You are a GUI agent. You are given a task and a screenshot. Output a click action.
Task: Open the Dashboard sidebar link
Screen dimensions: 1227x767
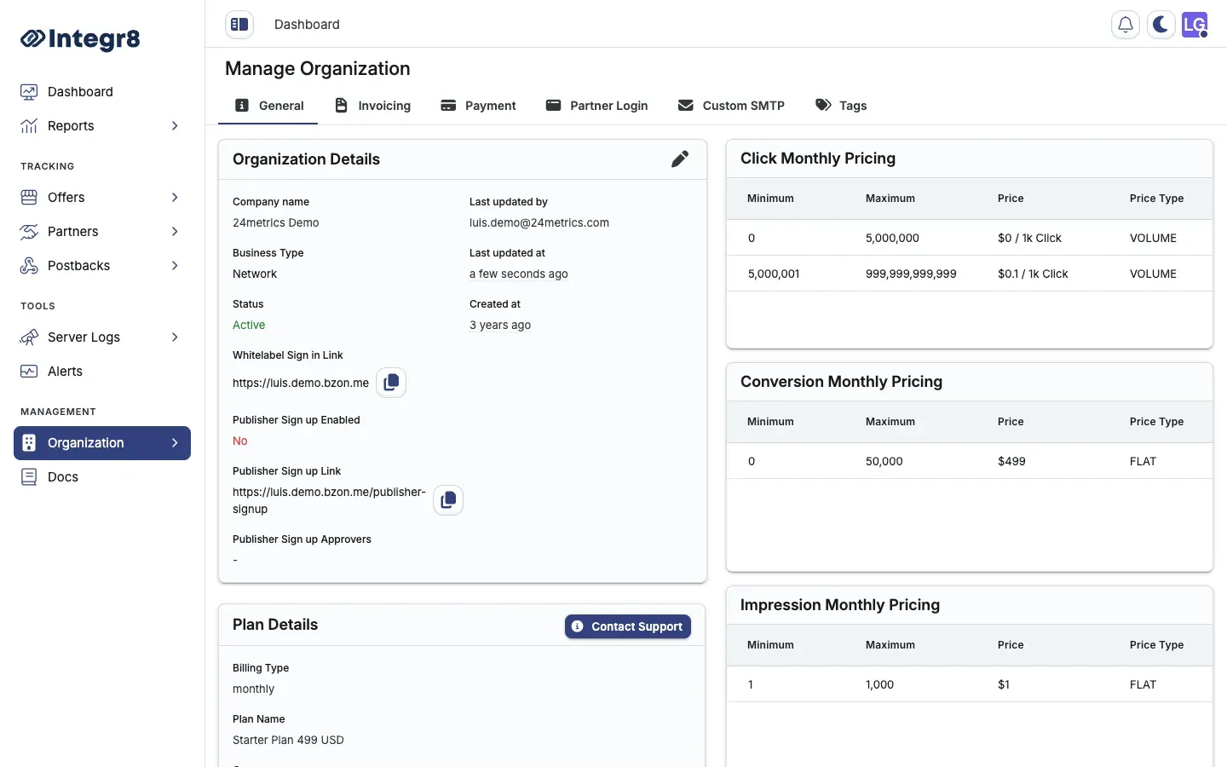(x=102, y=92)
